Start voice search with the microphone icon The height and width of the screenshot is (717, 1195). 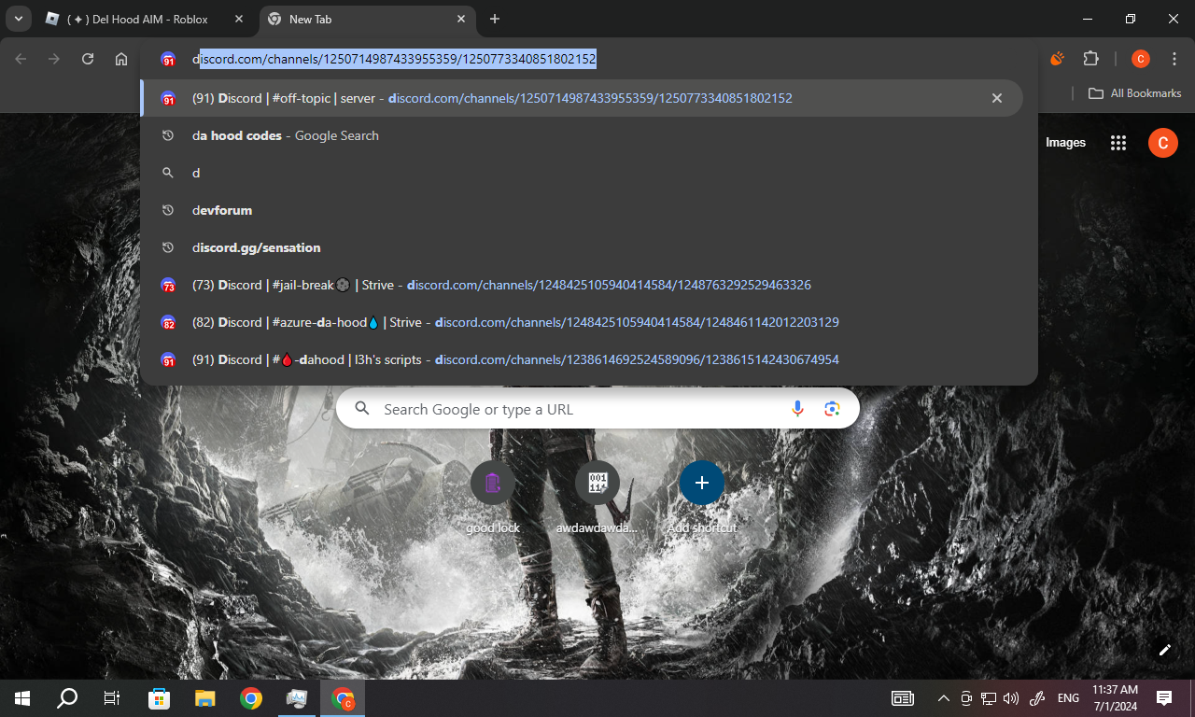(797, 409)
